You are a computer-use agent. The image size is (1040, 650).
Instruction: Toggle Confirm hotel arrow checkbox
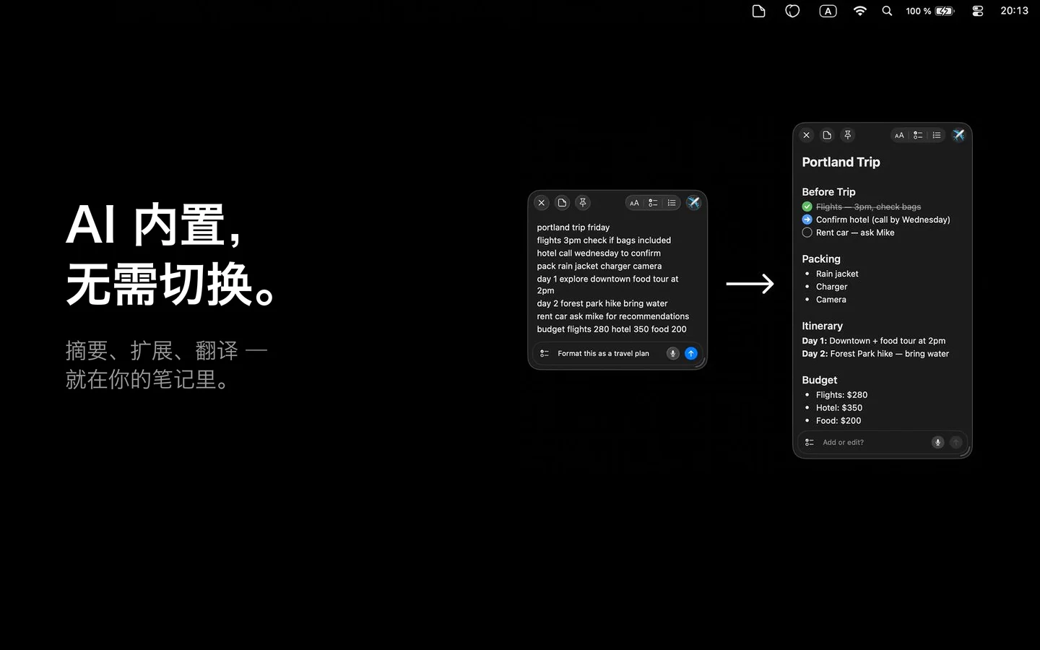[x=807, y=220]
